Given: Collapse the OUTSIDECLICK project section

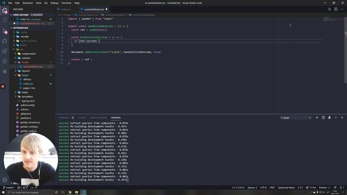Looking at the screenshot, I should tap(33, 28).
